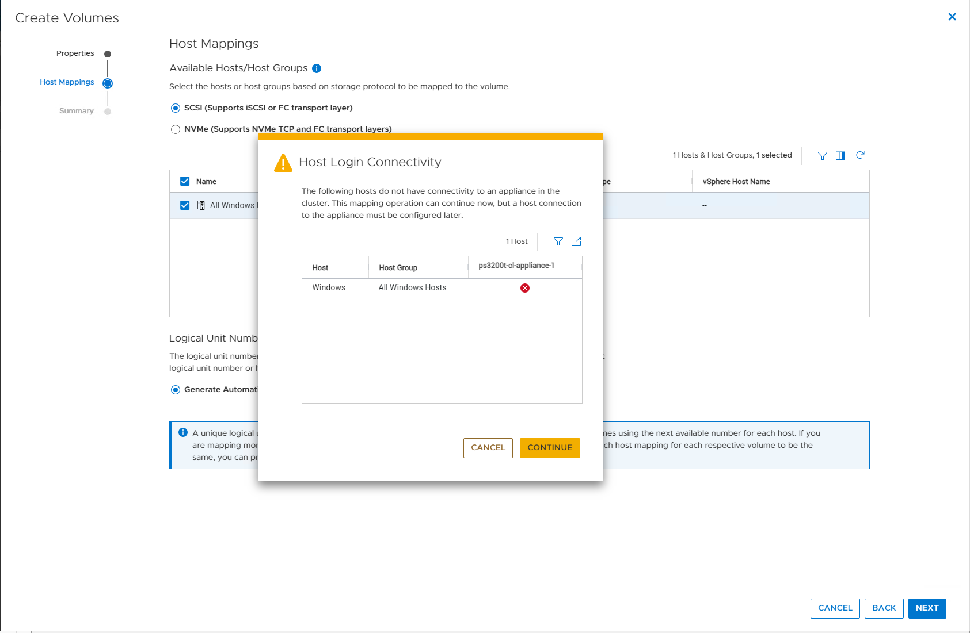970x633 pixels.
Task: Click '1 Hosts & Host Groups, 1 selected' text
Action: (732, 155)
